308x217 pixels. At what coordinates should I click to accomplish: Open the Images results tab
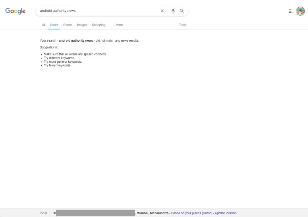(82, 25)
